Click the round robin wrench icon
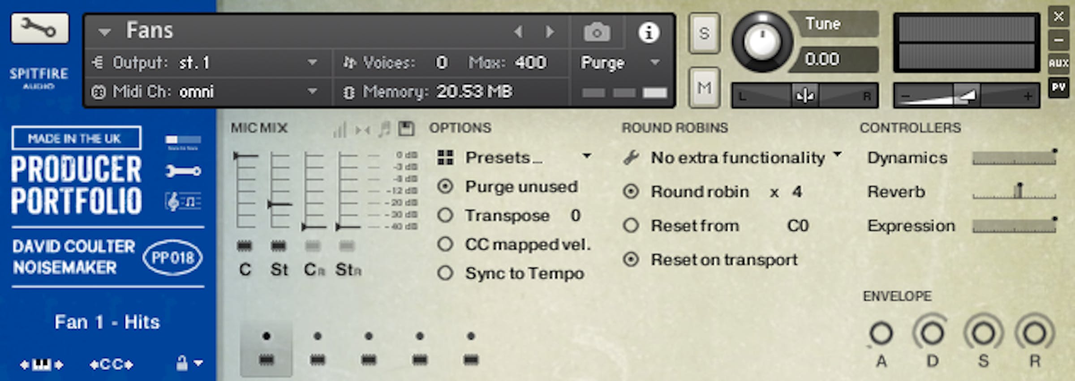This screenshot has height=381, width=1075. coord(631,158)
